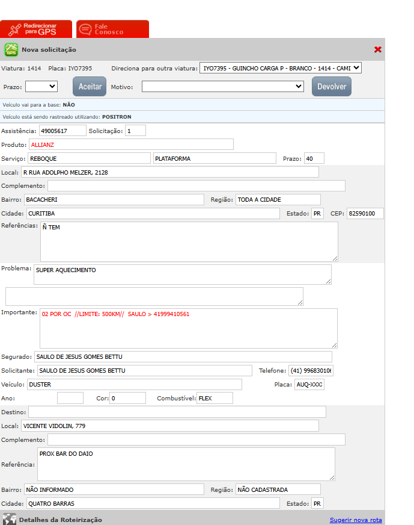Click the Redirecionar para GPS button
The image size is (414, 525).
click(36, 29)
